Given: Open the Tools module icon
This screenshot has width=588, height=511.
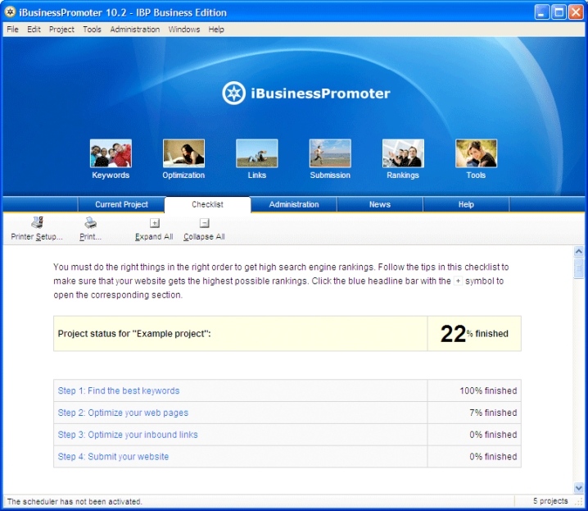Looking at the screenshot, I should [476, 153].
